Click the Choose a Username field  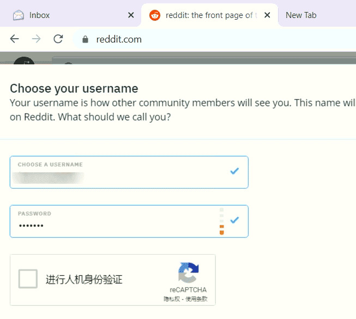(x=129, y=172)
